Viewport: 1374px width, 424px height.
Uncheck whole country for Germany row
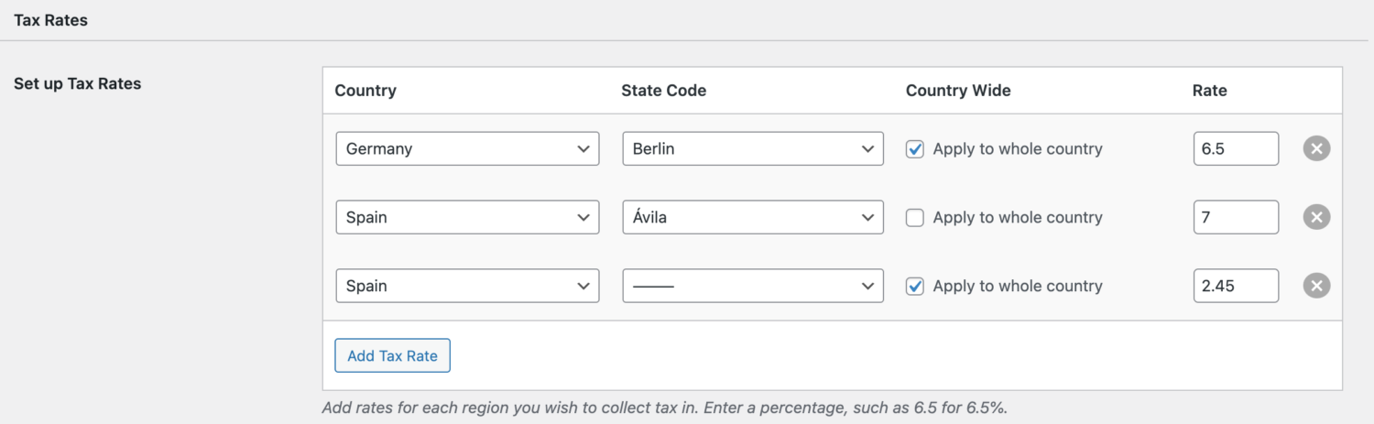click(x=914, y=149)
